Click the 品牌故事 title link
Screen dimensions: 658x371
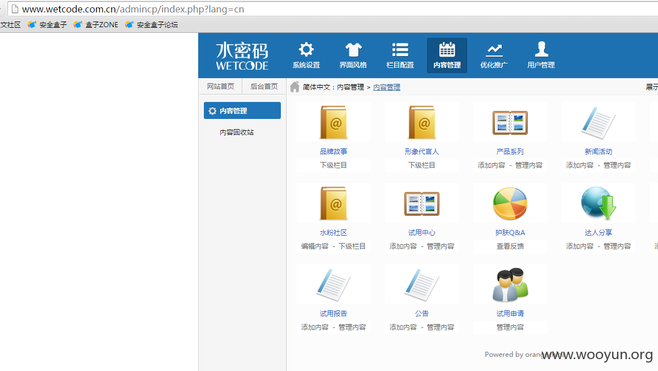coord(334,151)
